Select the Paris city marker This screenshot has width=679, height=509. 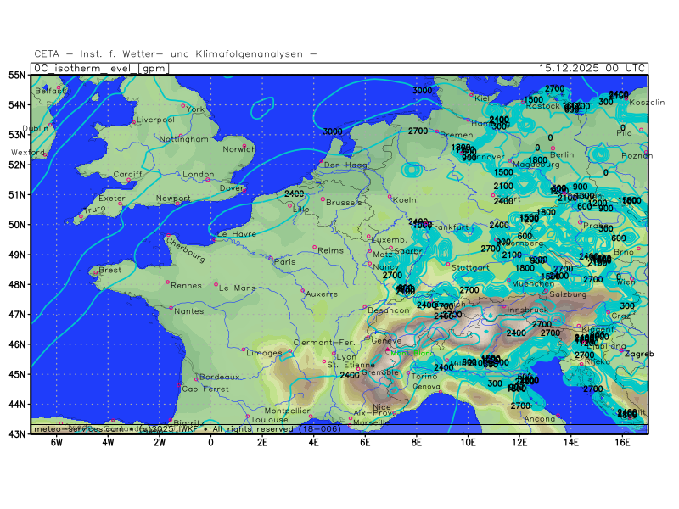(272, 258)
